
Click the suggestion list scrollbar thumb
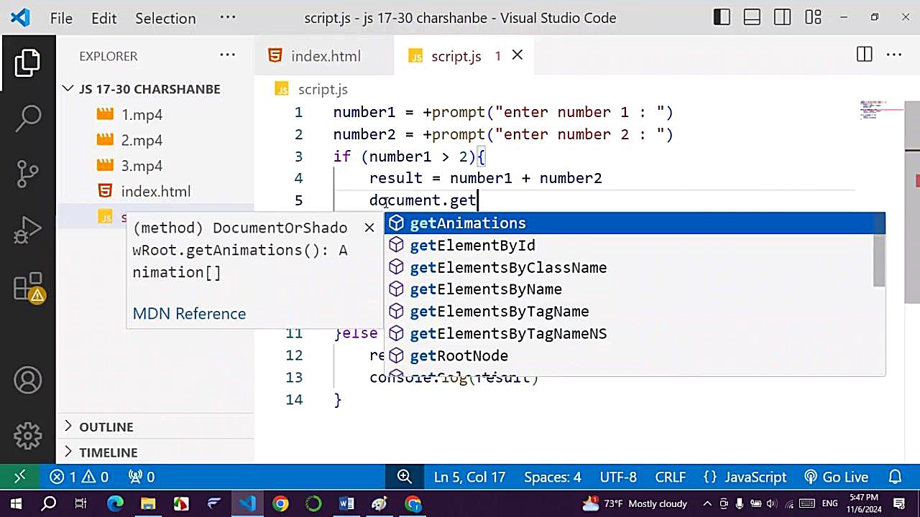pyautogui.click(x=879, y=259)
